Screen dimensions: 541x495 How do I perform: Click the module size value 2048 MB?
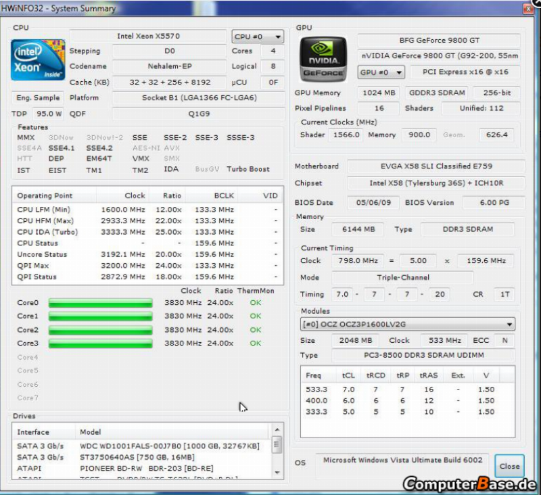[x=356, y=340]
